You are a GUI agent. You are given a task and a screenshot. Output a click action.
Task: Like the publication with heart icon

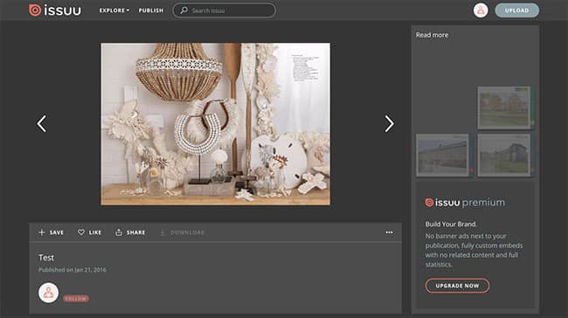(x=89, y=232)
